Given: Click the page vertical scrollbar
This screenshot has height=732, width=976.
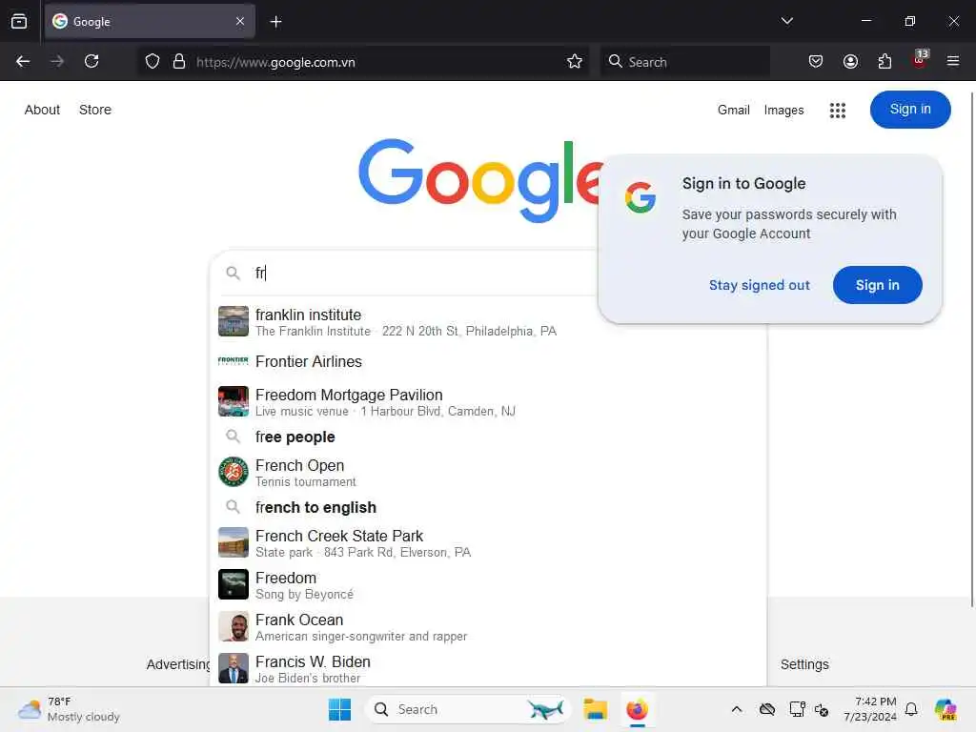Looking at the screenshot, I should [972, 349].
